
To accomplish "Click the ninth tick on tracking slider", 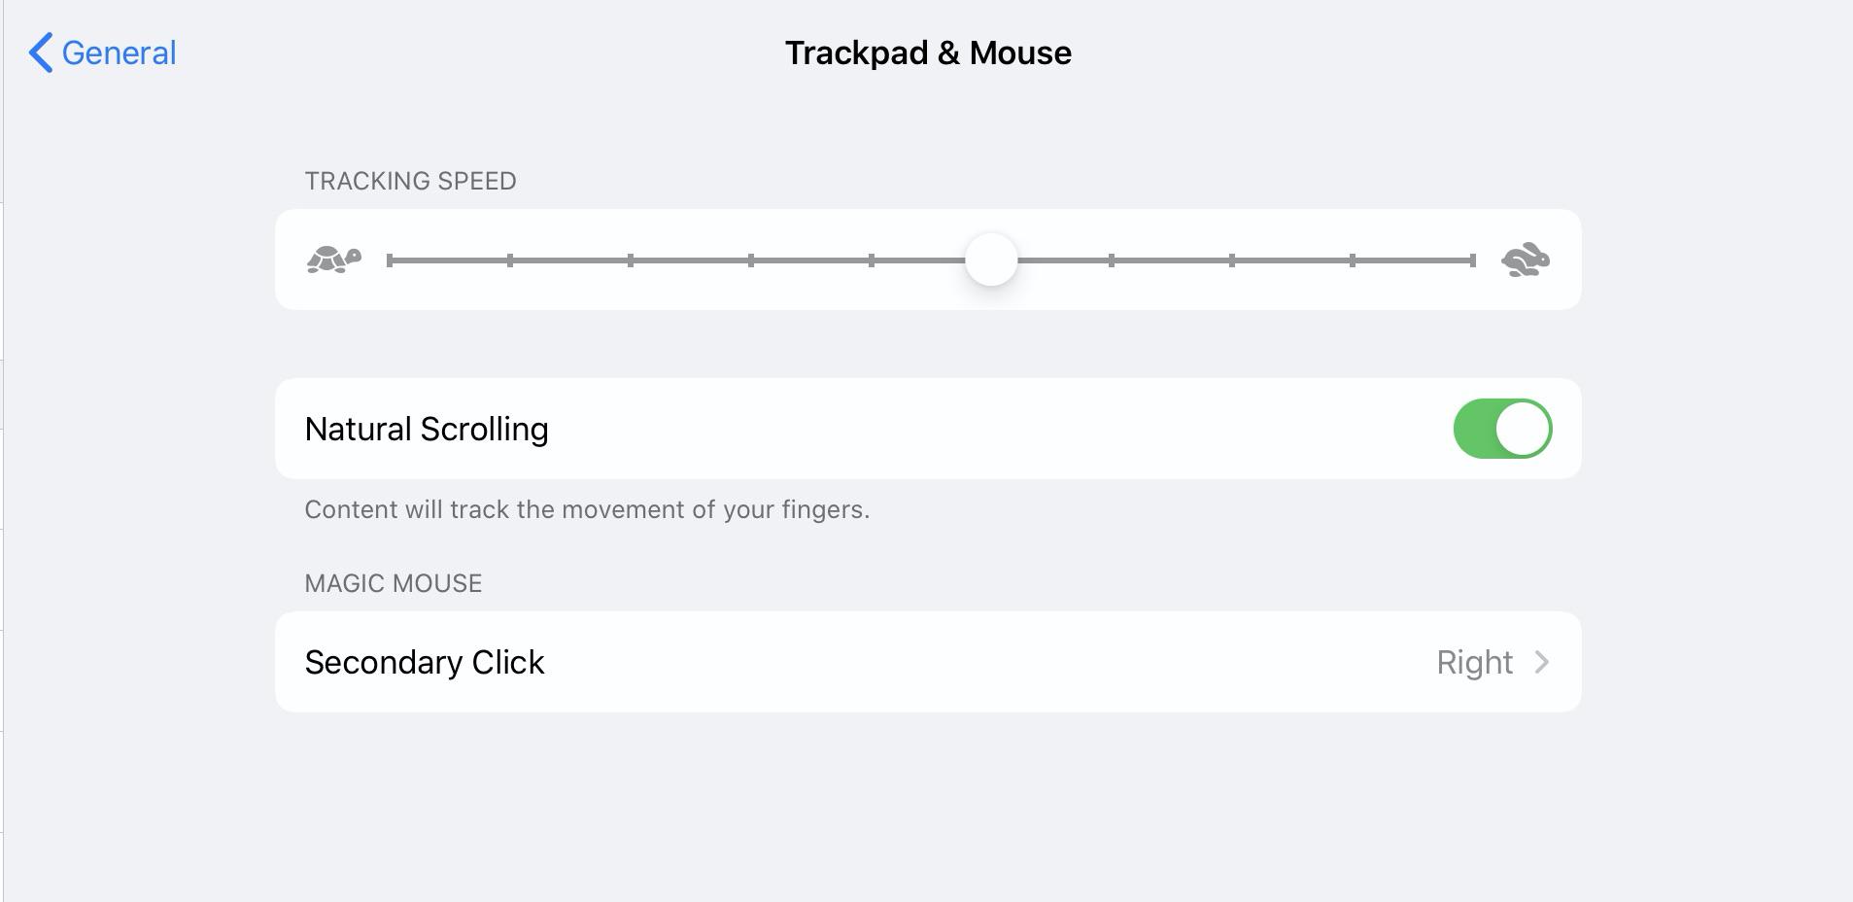I will point(1353,260).
